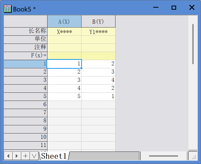Click the select-all corner of worksheet

25,21
